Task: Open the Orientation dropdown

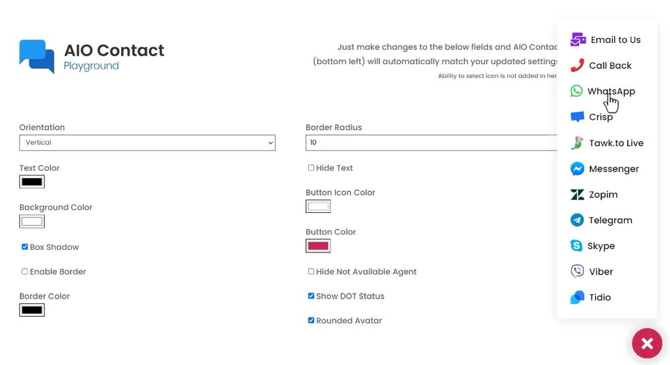Action: coord(147,143)
